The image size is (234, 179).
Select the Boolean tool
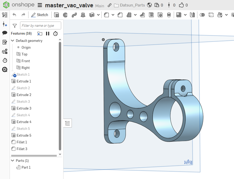tap(202, 15)
